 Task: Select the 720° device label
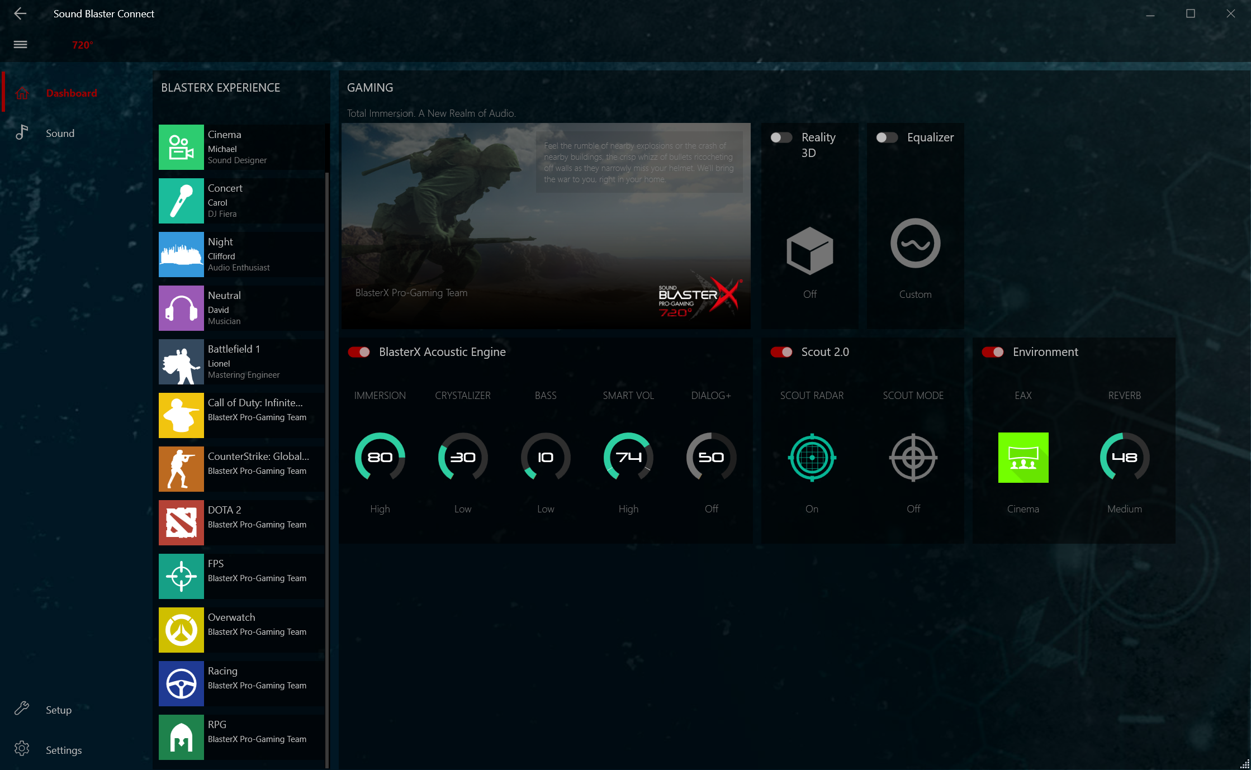tap(82, 45)
